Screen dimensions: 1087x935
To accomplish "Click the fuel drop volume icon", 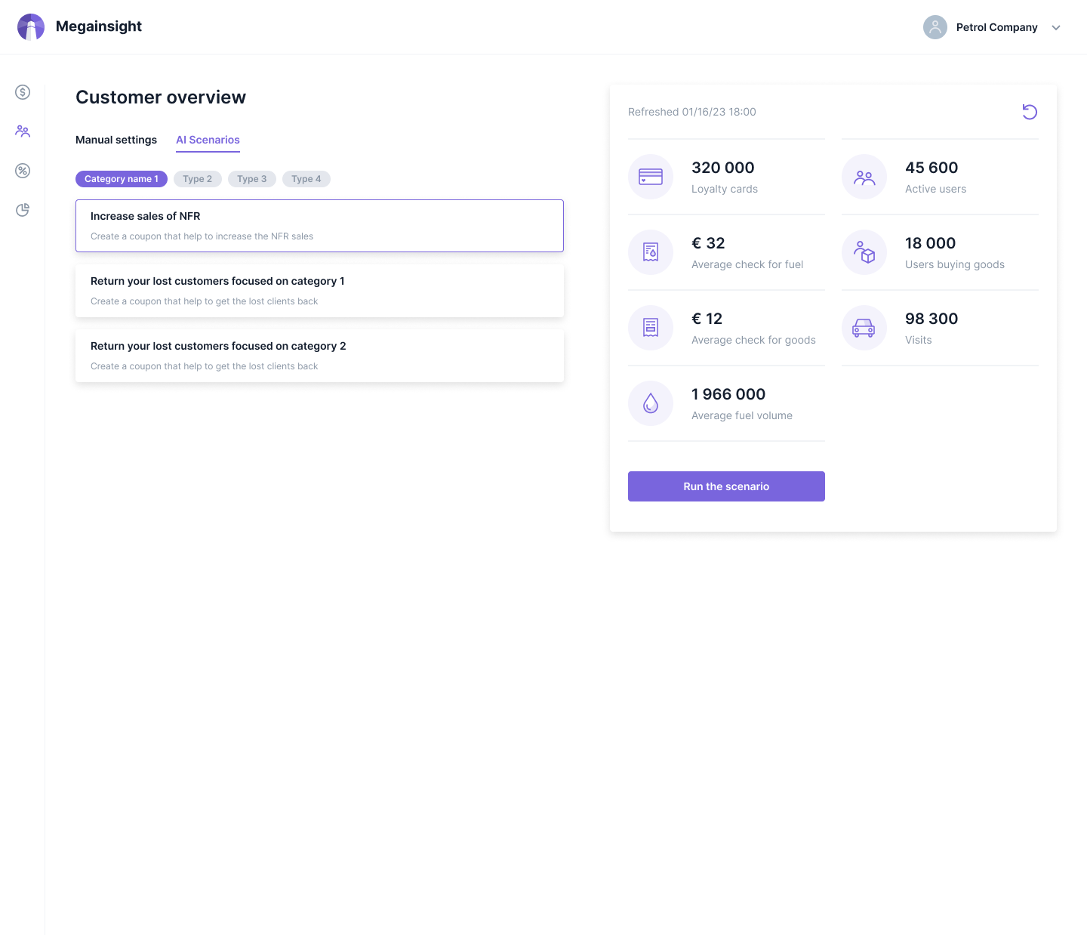I will click(651, 403).
